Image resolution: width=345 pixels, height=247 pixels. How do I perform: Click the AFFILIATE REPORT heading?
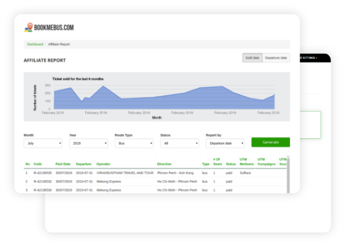45,61
